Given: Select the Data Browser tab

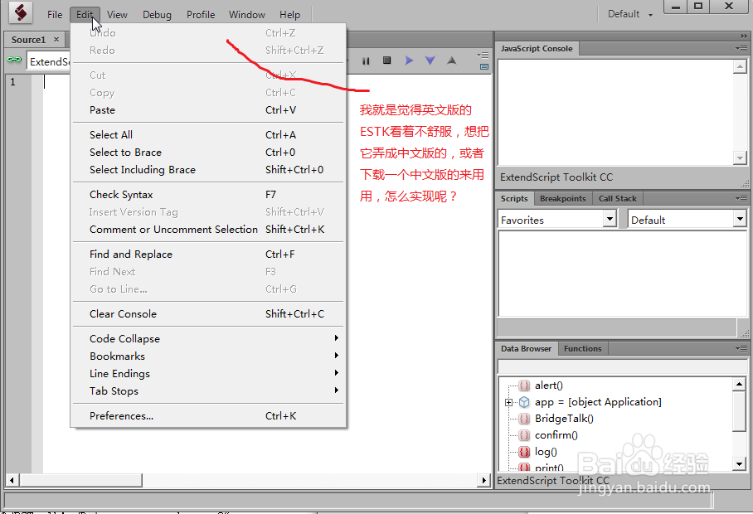Looking at the screenshot, I should click(526, 348).
